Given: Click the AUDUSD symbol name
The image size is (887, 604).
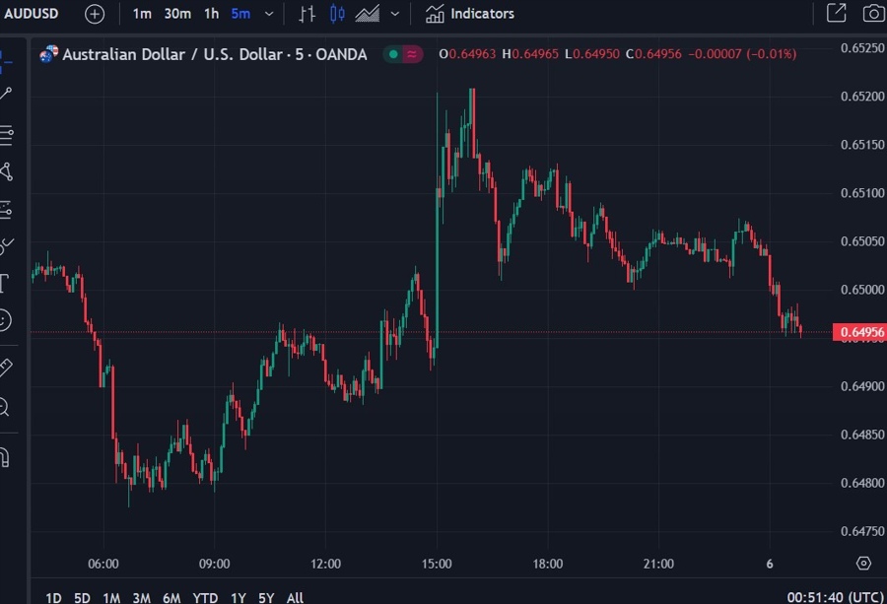Looking at the screenshot, I should pos(30,14).
